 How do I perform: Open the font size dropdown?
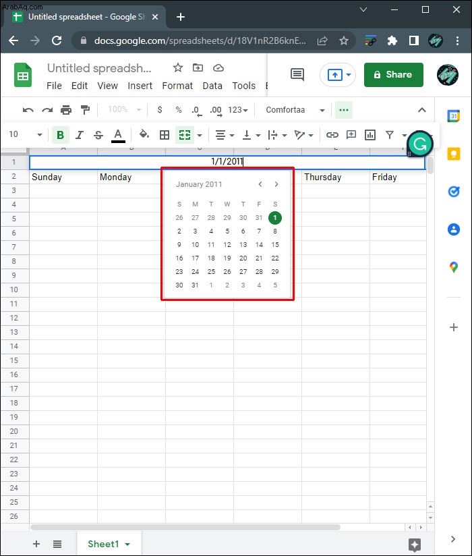(x=26, y=134)
